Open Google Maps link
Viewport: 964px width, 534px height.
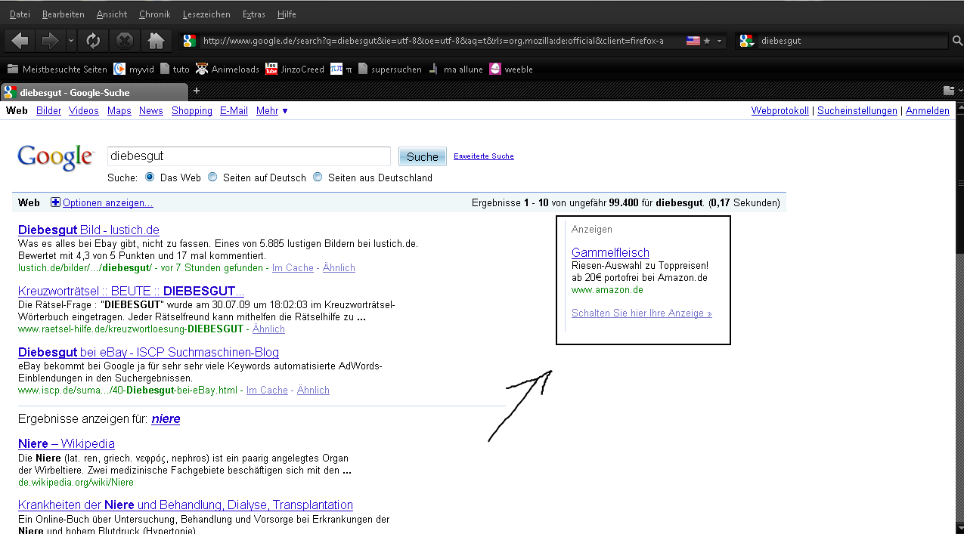click(119, 110)
